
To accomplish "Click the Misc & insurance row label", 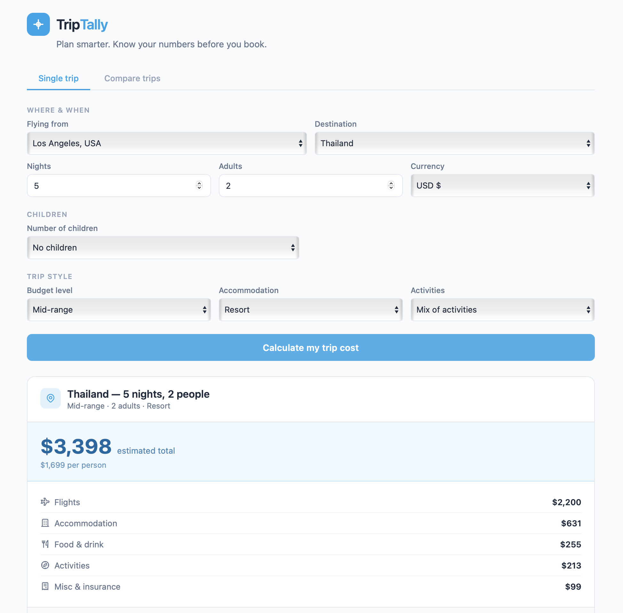I will [x=87, y=586].
